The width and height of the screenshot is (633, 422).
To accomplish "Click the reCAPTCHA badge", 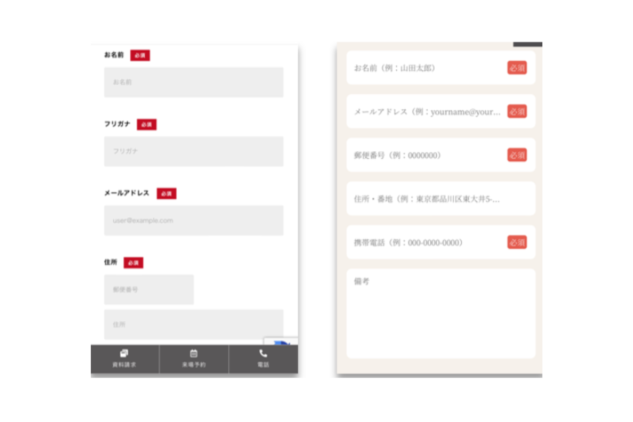I will 281,341.
